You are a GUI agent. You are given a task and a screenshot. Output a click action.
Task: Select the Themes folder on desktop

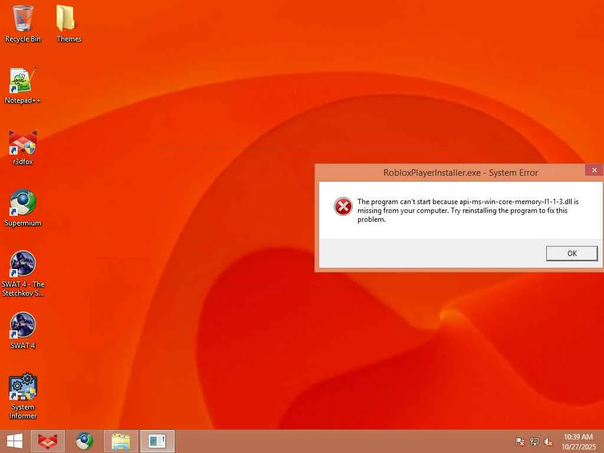coord(68,24)
